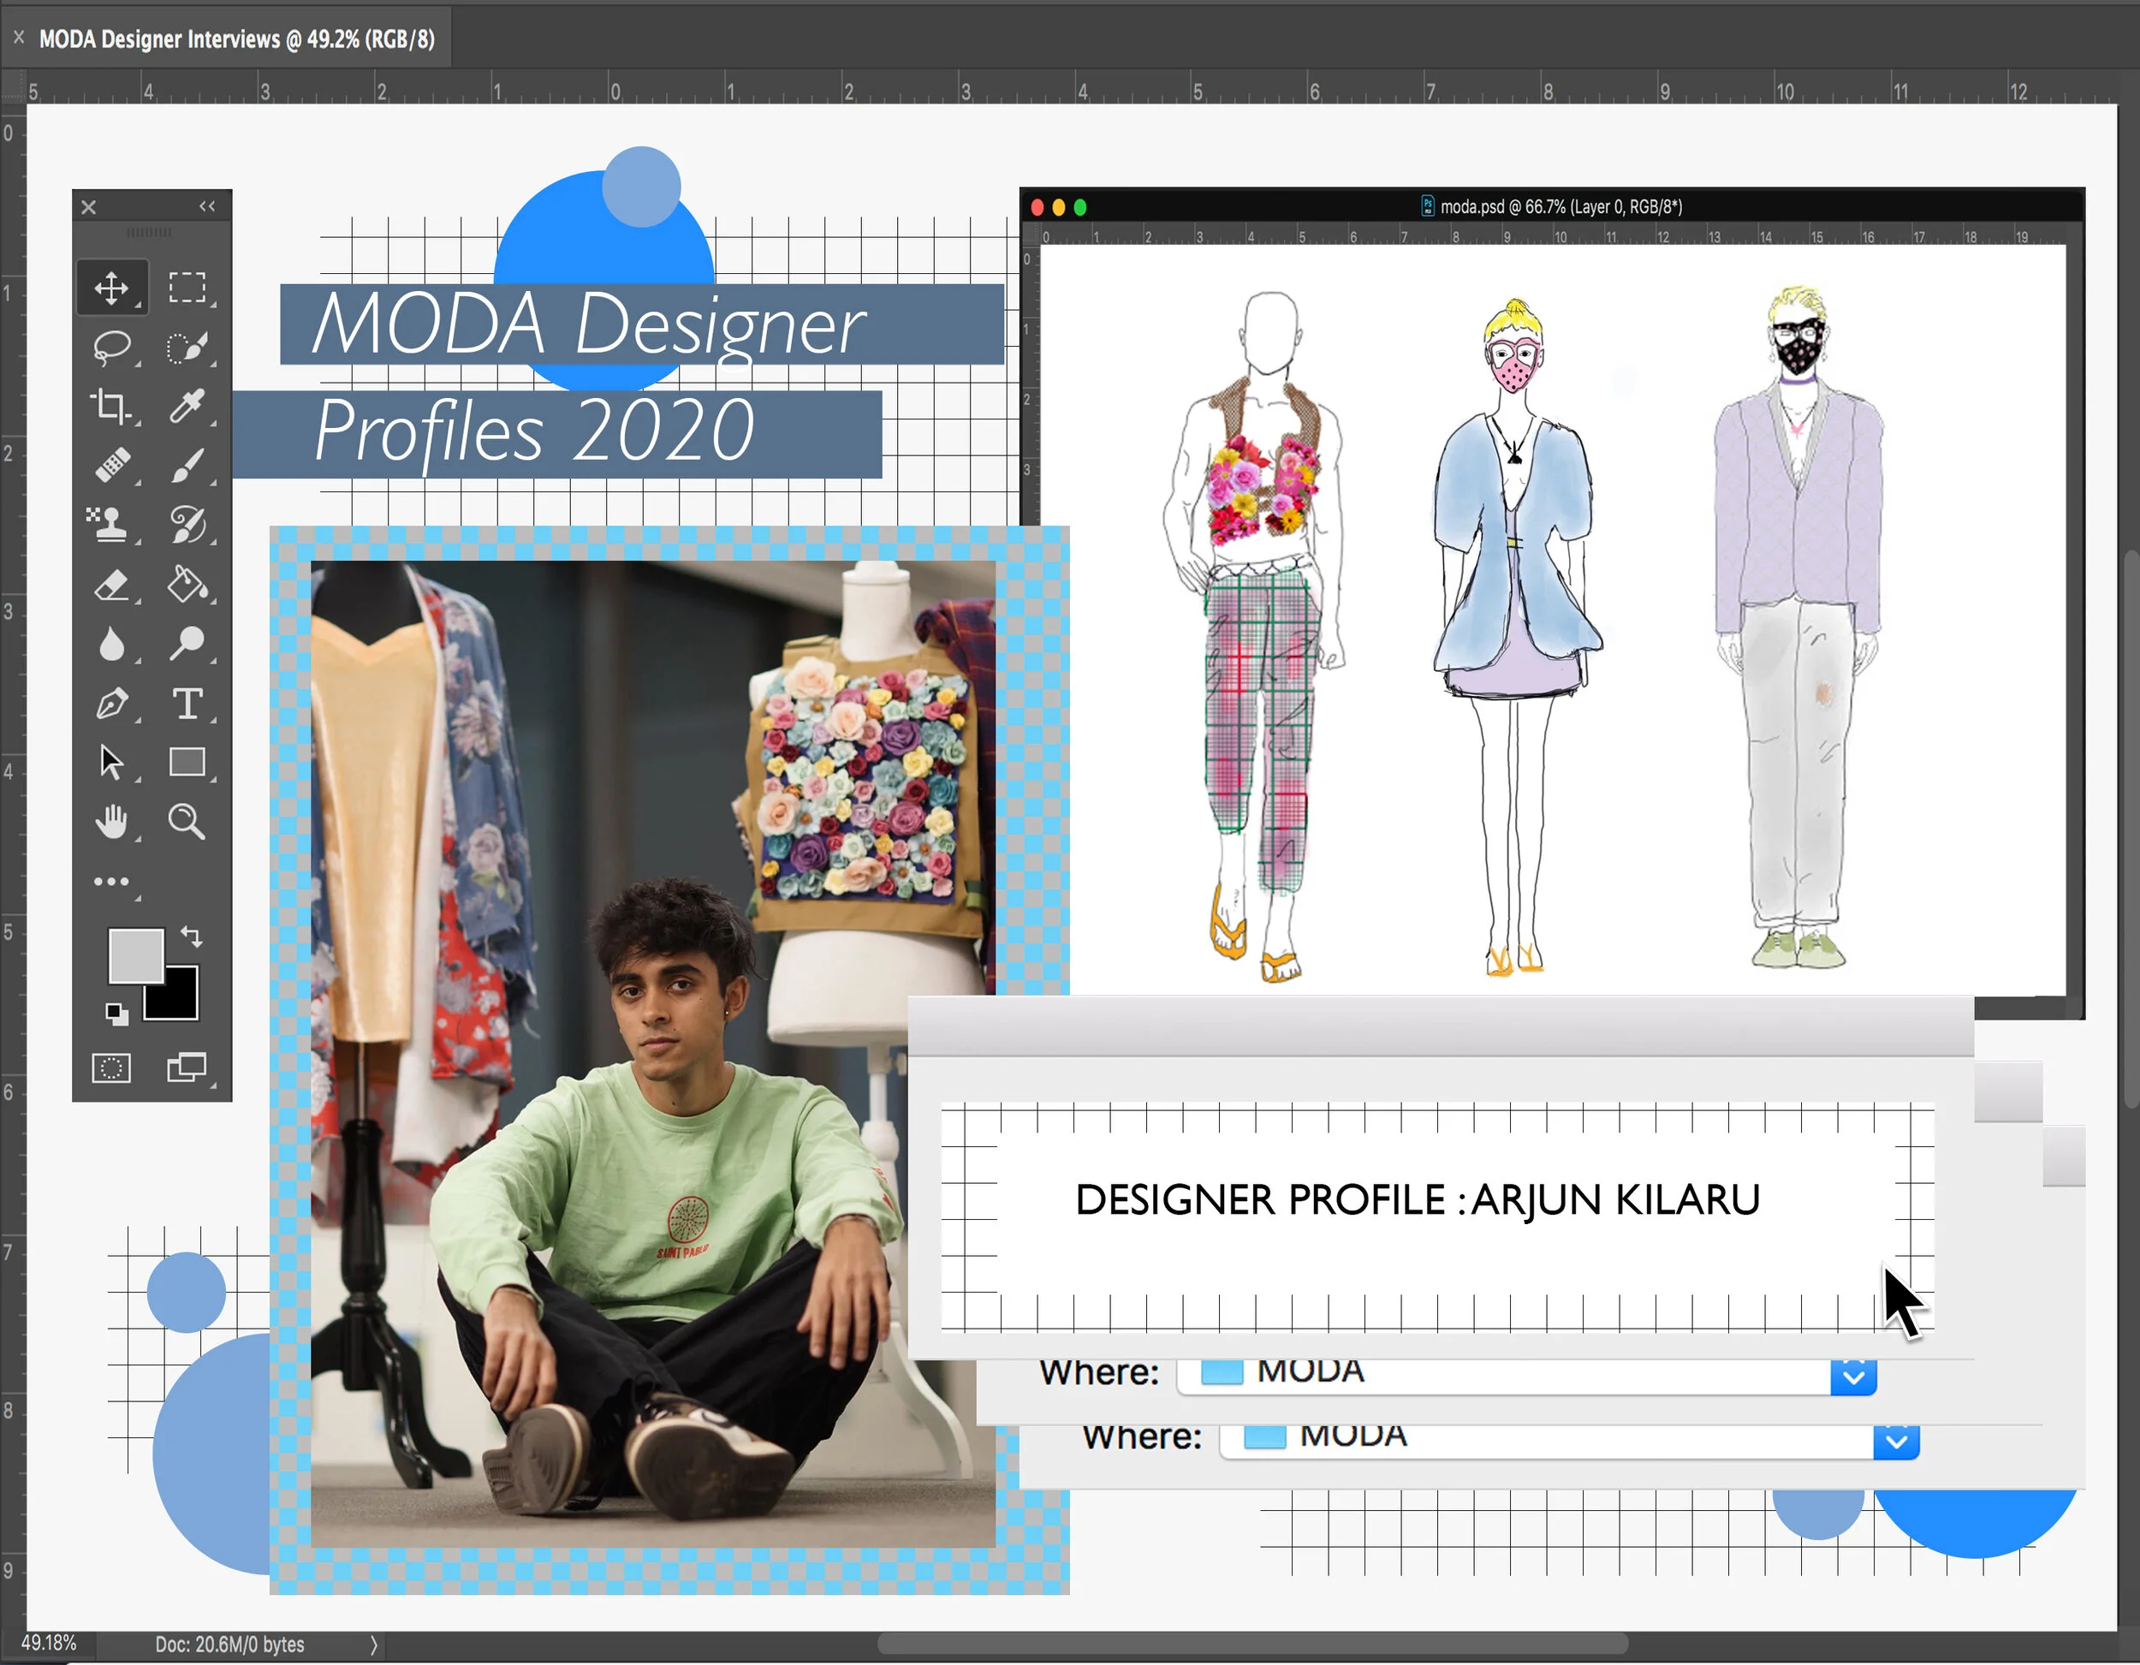The image size is (2140, 1665).
Task: Pick the Crop tool
Action: (110, 406)
